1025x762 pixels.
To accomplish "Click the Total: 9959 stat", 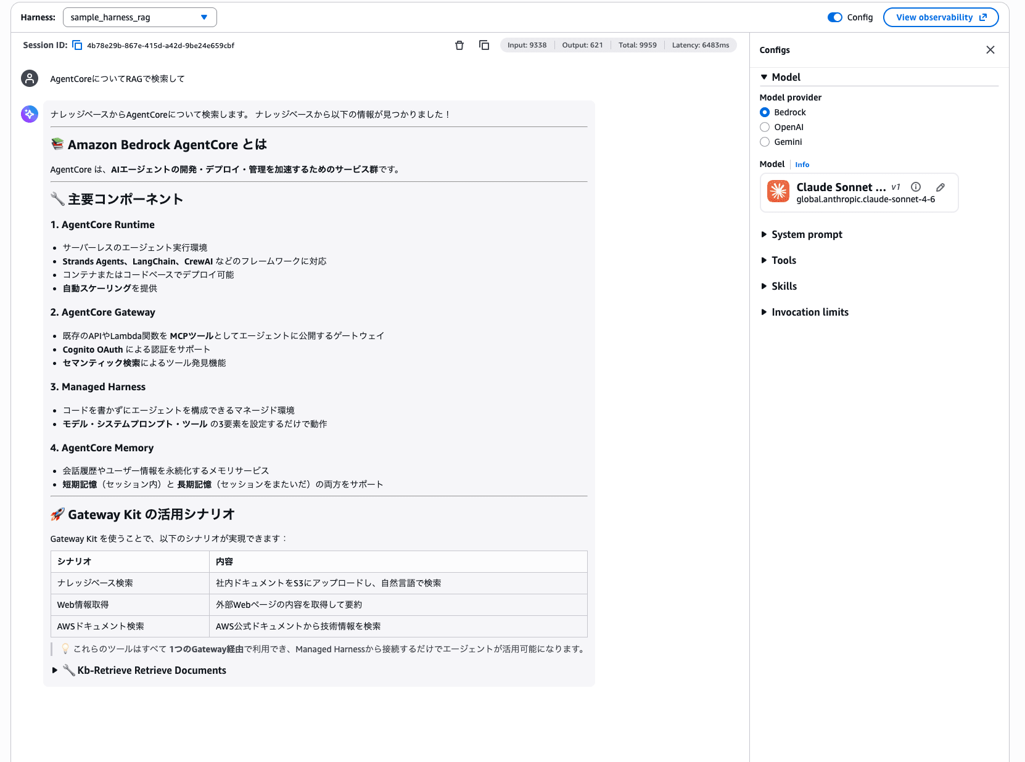I will [x=638, y=45].
